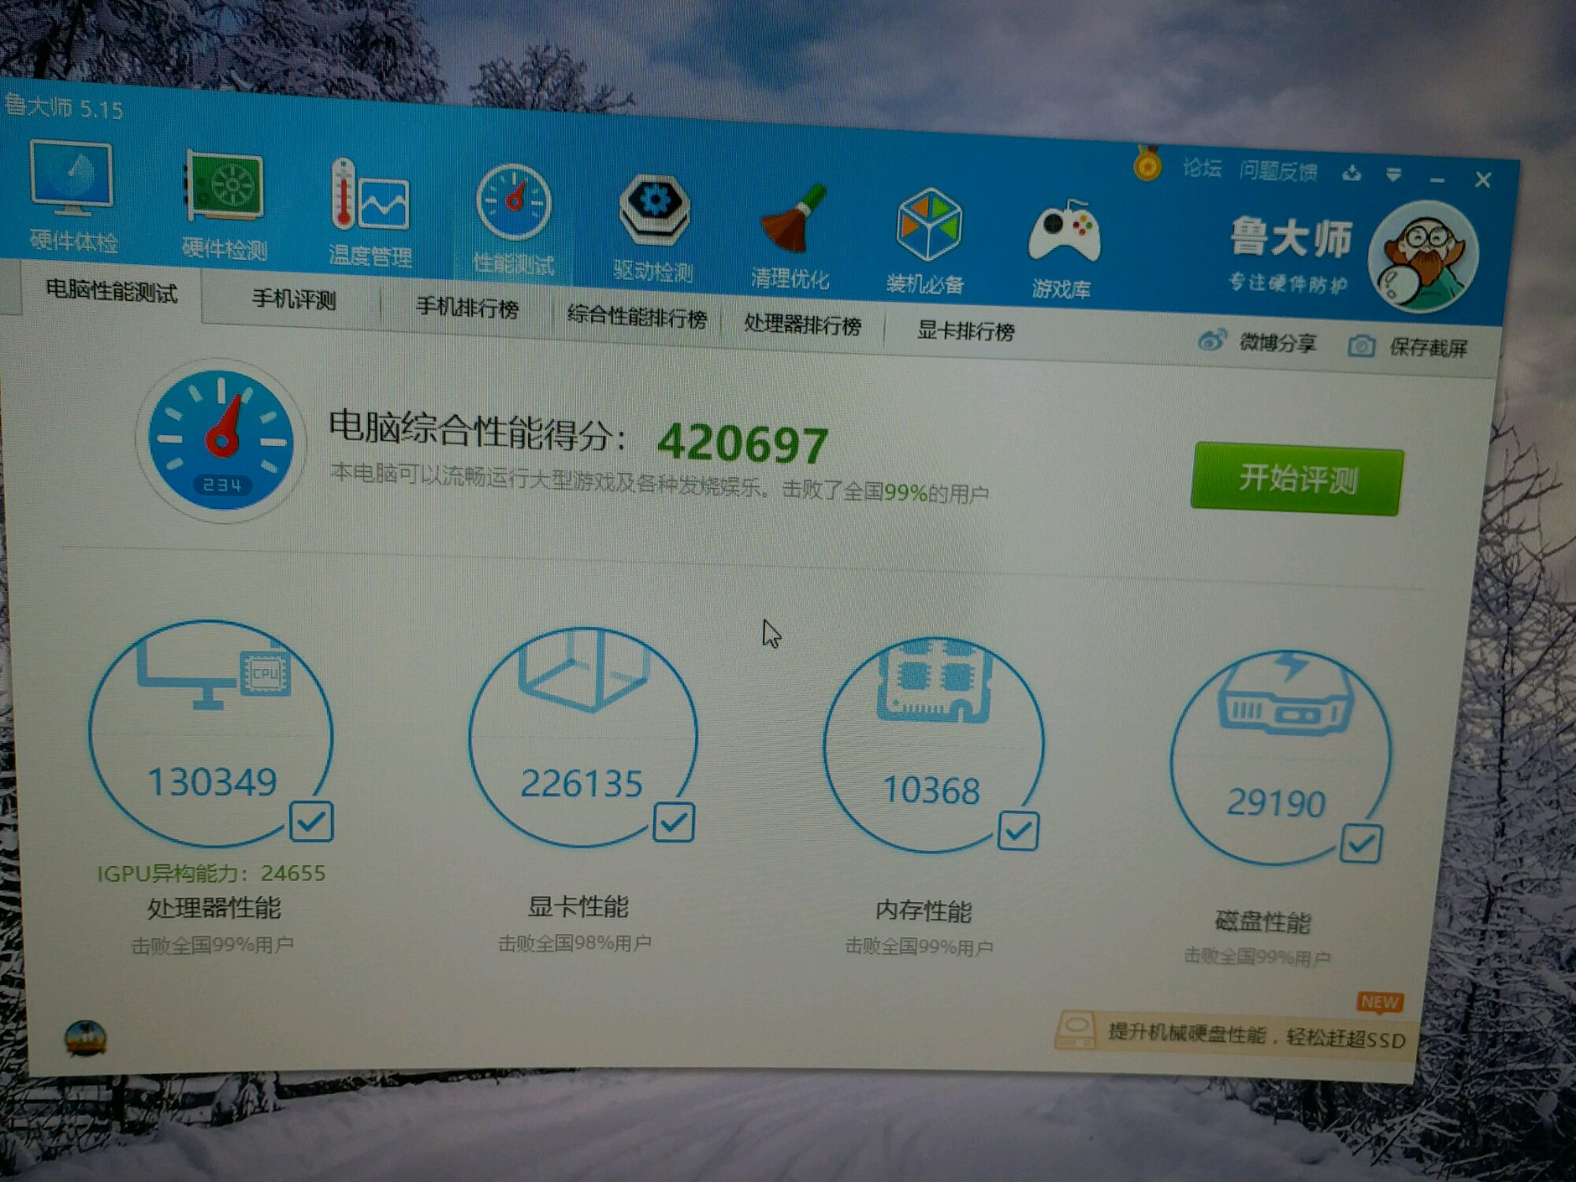
Task: Click the 处理器性能 label
Action: (214, 908)
